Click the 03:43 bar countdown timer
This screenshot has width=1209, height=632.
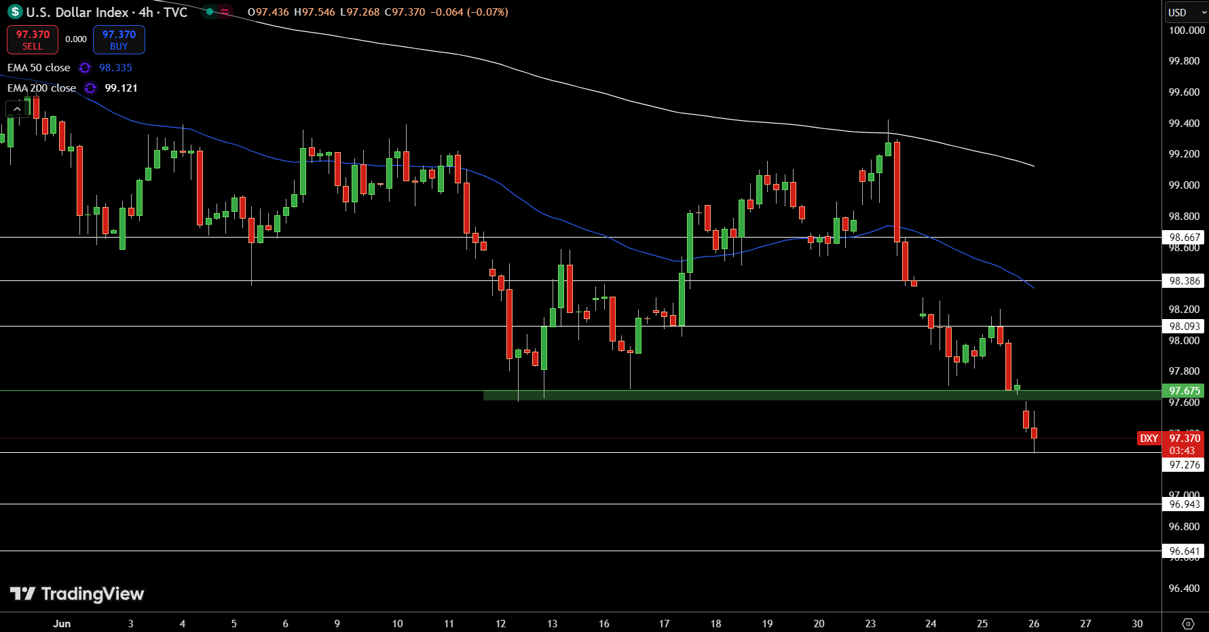pos(1183,451)
